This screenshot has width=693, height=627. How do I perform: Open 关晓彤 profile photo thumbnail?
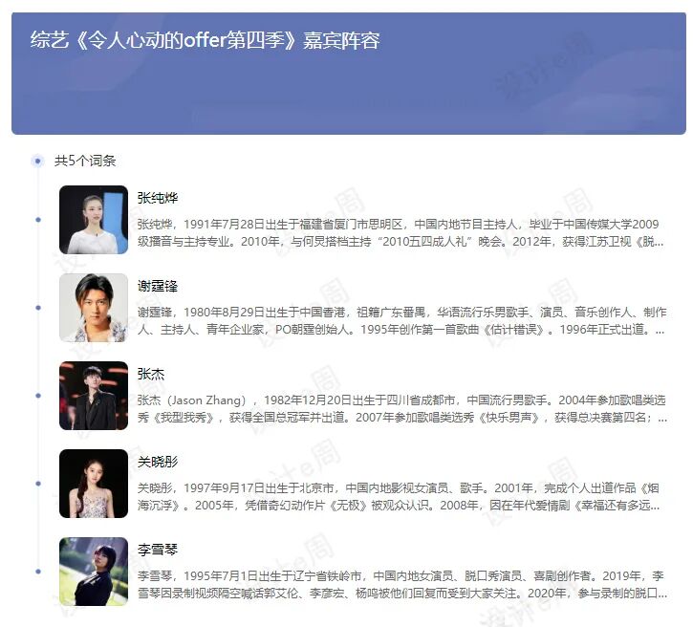[94, 484]
